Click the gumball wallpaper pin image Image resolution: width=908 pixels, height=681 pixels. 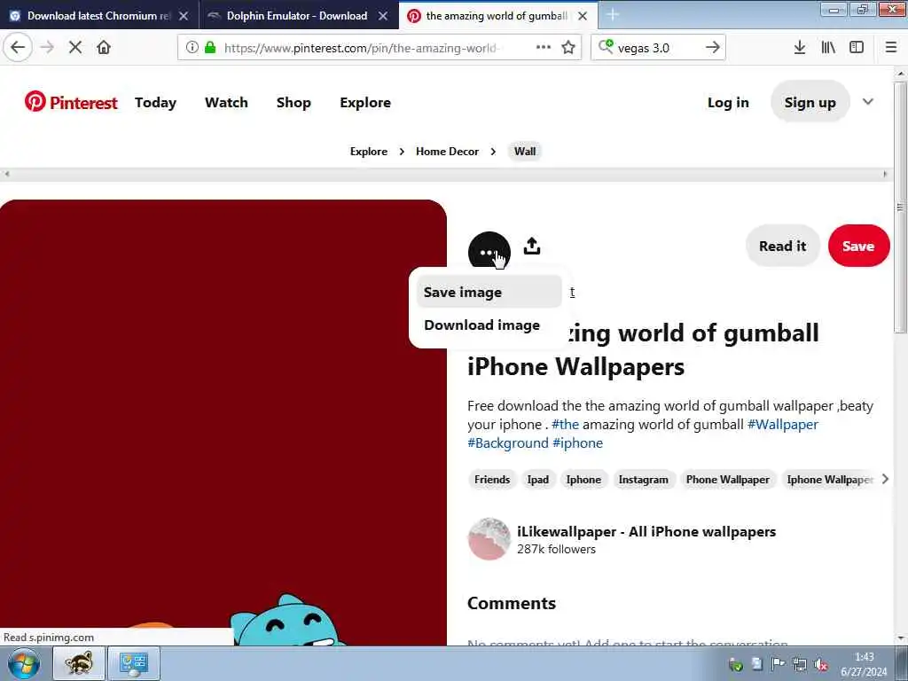223,423
